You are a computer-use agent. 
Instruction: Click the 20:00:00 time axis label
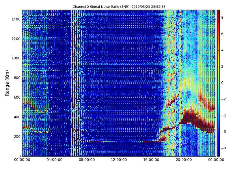point(184,160)
